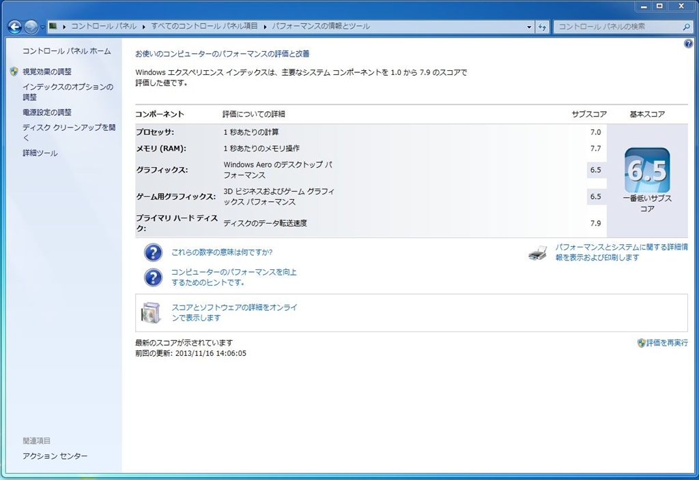Click the shield icon beside 評価を再実行
This screenshot has height=480, width=699.
pos(642,343)
